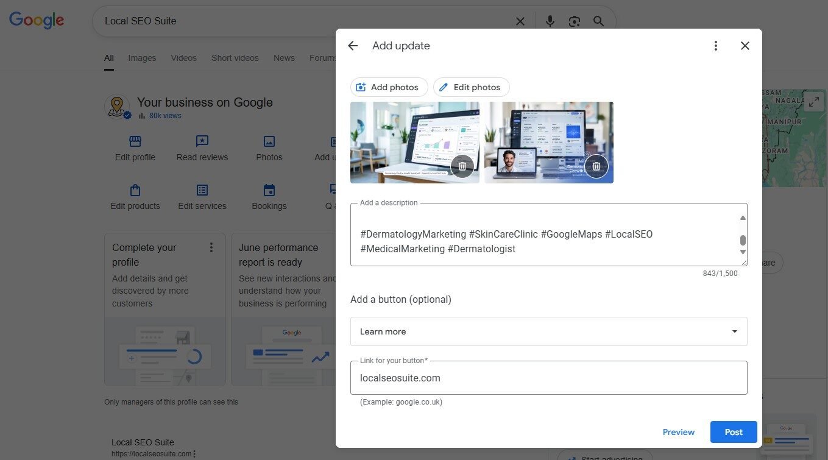This screenshot has height=460, width=828.
Task: Click the magnifier search icon
Action: pyautogui.click(x=598, y=21)
